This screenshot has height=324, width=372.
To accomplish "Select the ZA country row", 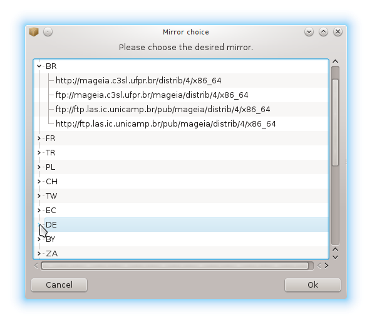I will [181, 253].
